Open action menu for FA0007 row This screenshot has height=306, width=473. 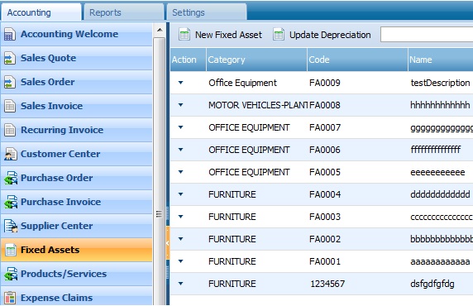[181, 127]
